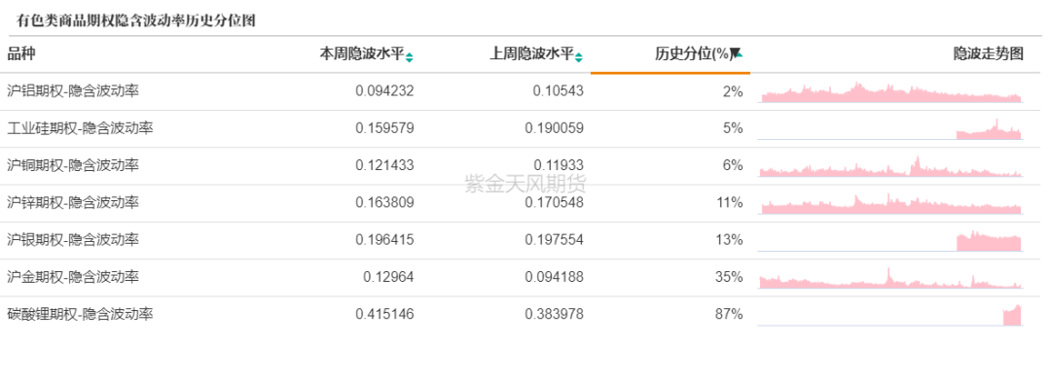Screen dimensions: 1051x381
Task: Open the 沪锌期权 volatility trend sparkline
Action: point(891,203)
